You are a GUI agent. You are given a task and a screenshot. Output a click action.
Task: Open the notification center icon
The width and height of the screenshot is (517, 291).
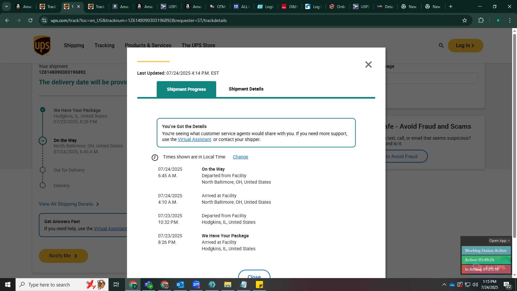(x=507, y=285)
